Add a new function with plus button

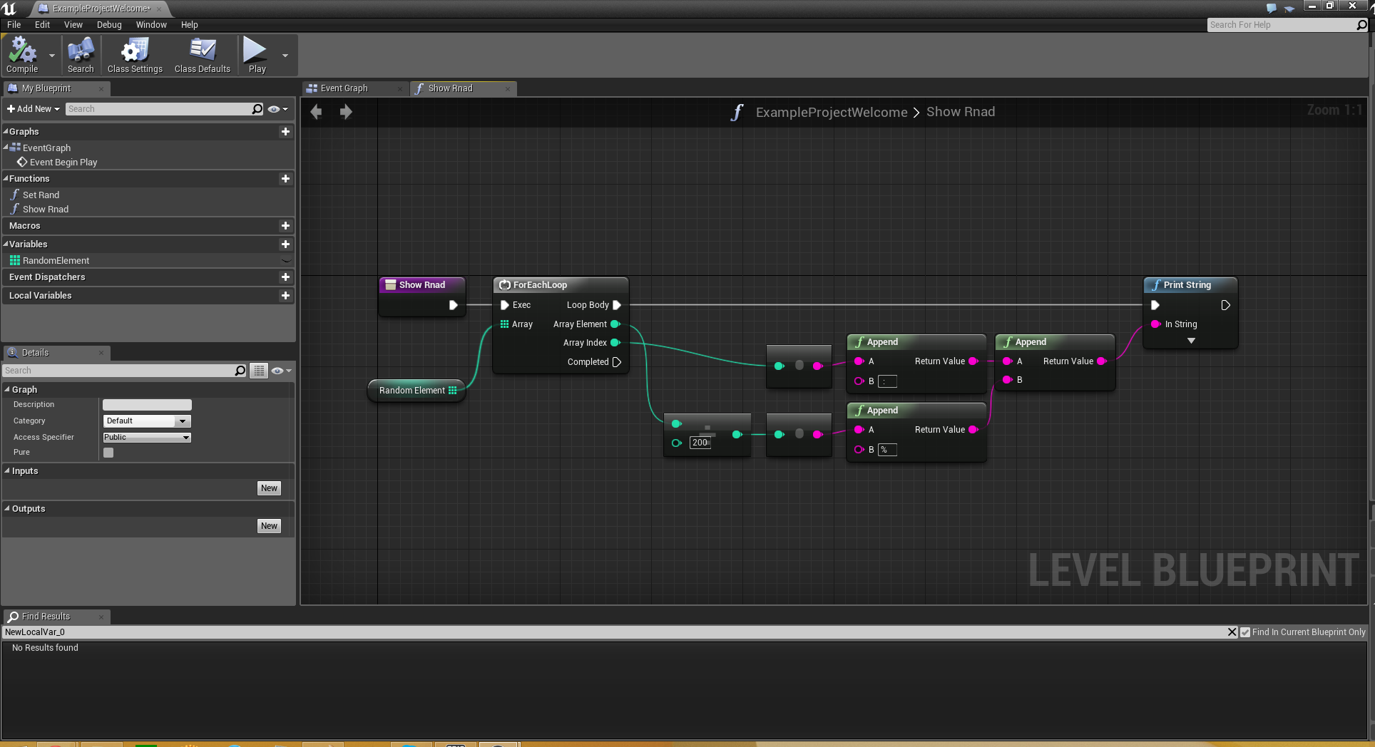tap(285, 179)
